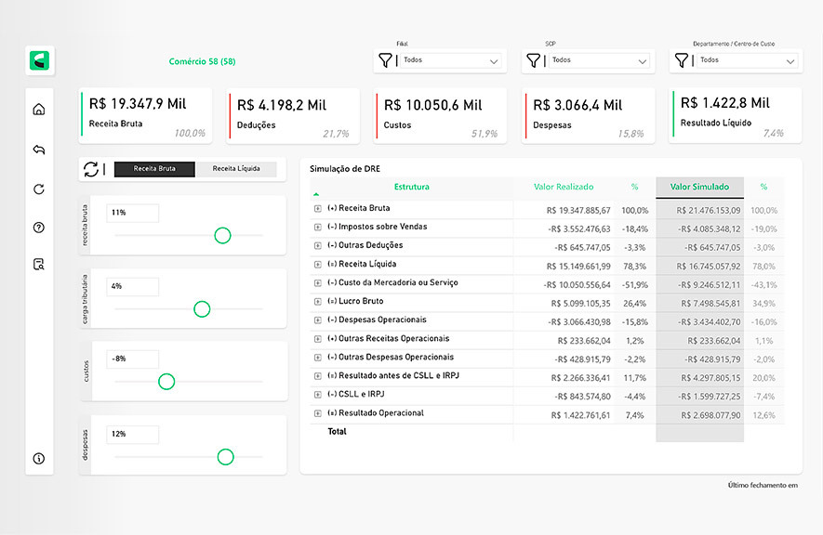Expand the (=) Lucro Bruto row
The height and width of the screenshot is (535, 823).
(318, 302)
